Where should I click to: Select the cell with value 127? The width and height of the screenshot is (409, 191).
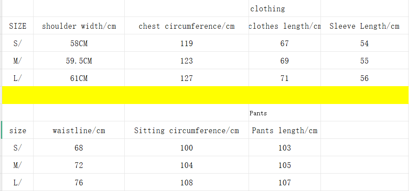[x=187, y=78]
